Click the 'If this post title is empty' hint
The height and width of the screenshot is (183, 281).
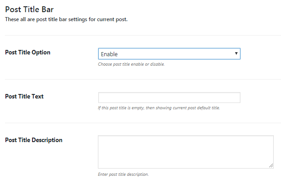tap(159, 108)
